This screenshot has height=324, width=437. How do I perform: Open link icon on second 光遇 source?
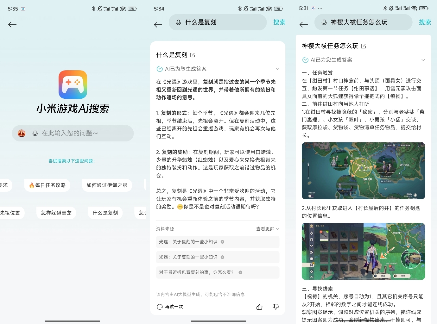tap(222, 257)
